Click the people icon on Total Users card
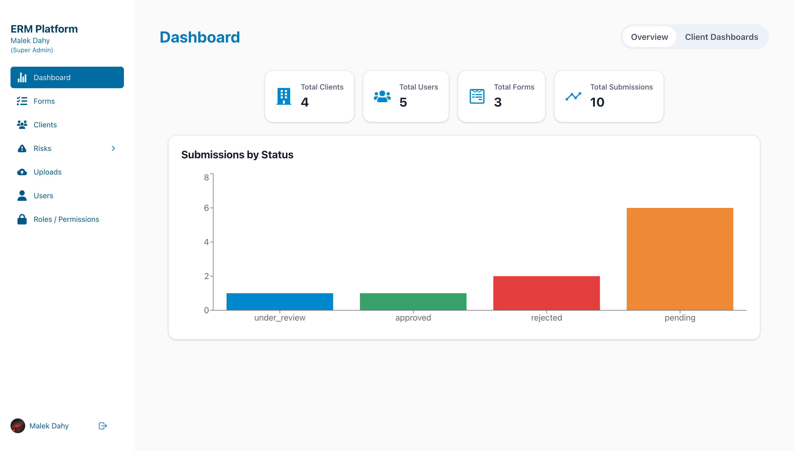The image size is (794, 451). (x=382, y=96)
